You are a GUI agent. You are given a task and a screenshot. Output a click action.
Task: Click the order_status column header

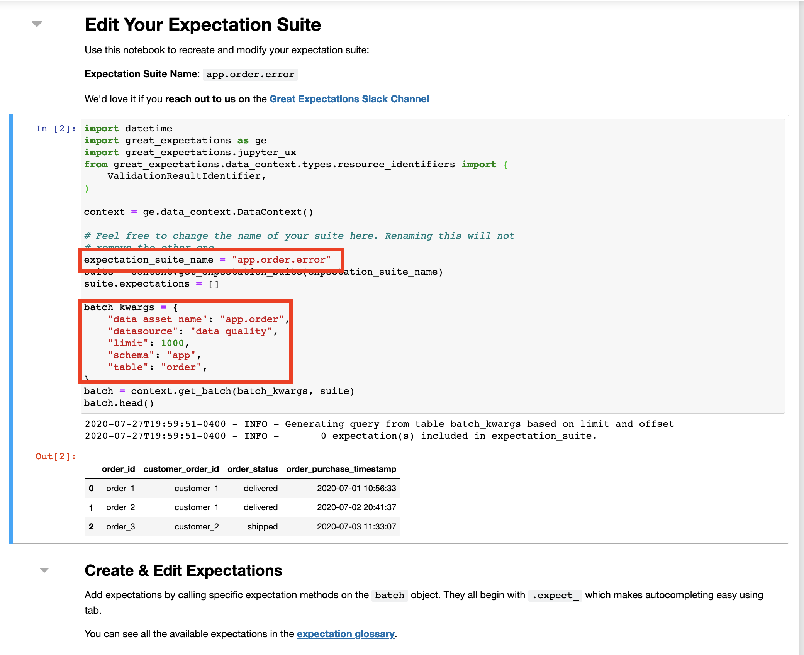click(x=252, y=469)
